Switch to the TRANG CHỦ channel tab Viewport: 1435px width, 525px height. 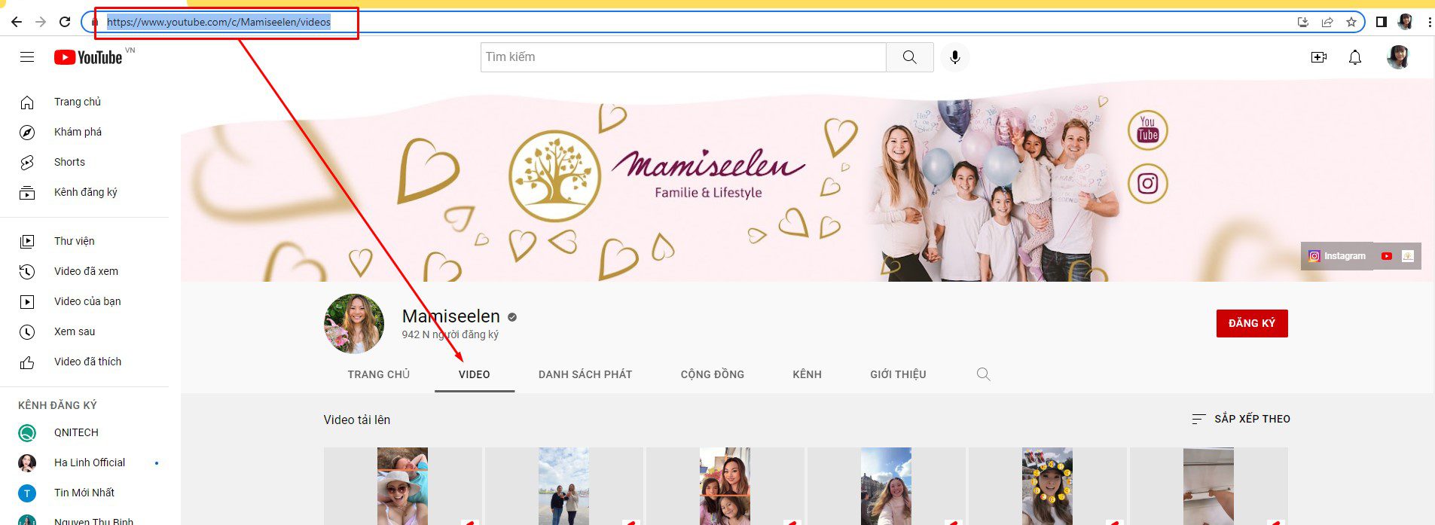click(x=379, y=374)
